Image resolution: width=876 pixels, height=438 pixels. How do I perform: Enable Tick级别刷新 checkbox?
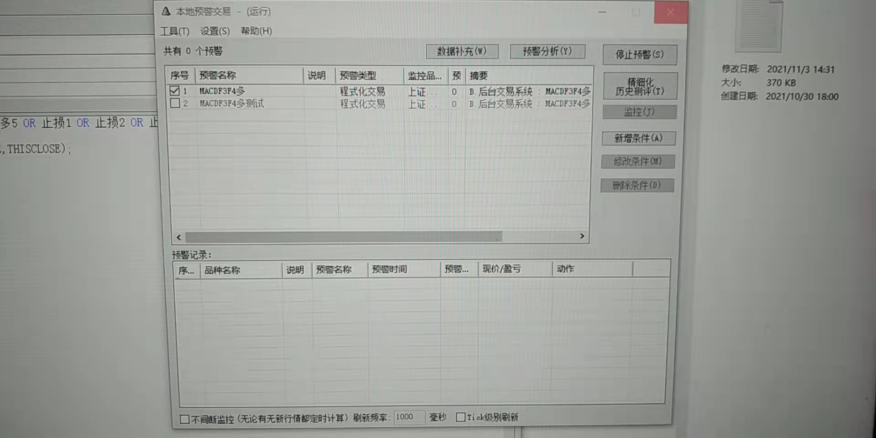click(x=460, y=417)
